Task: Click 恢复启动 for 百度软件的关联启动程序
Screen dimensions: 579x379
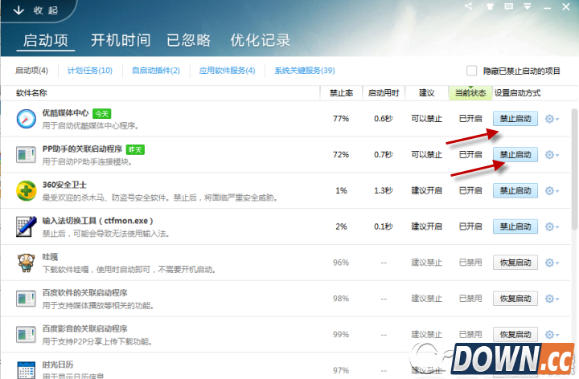Action: click(515, 299)
